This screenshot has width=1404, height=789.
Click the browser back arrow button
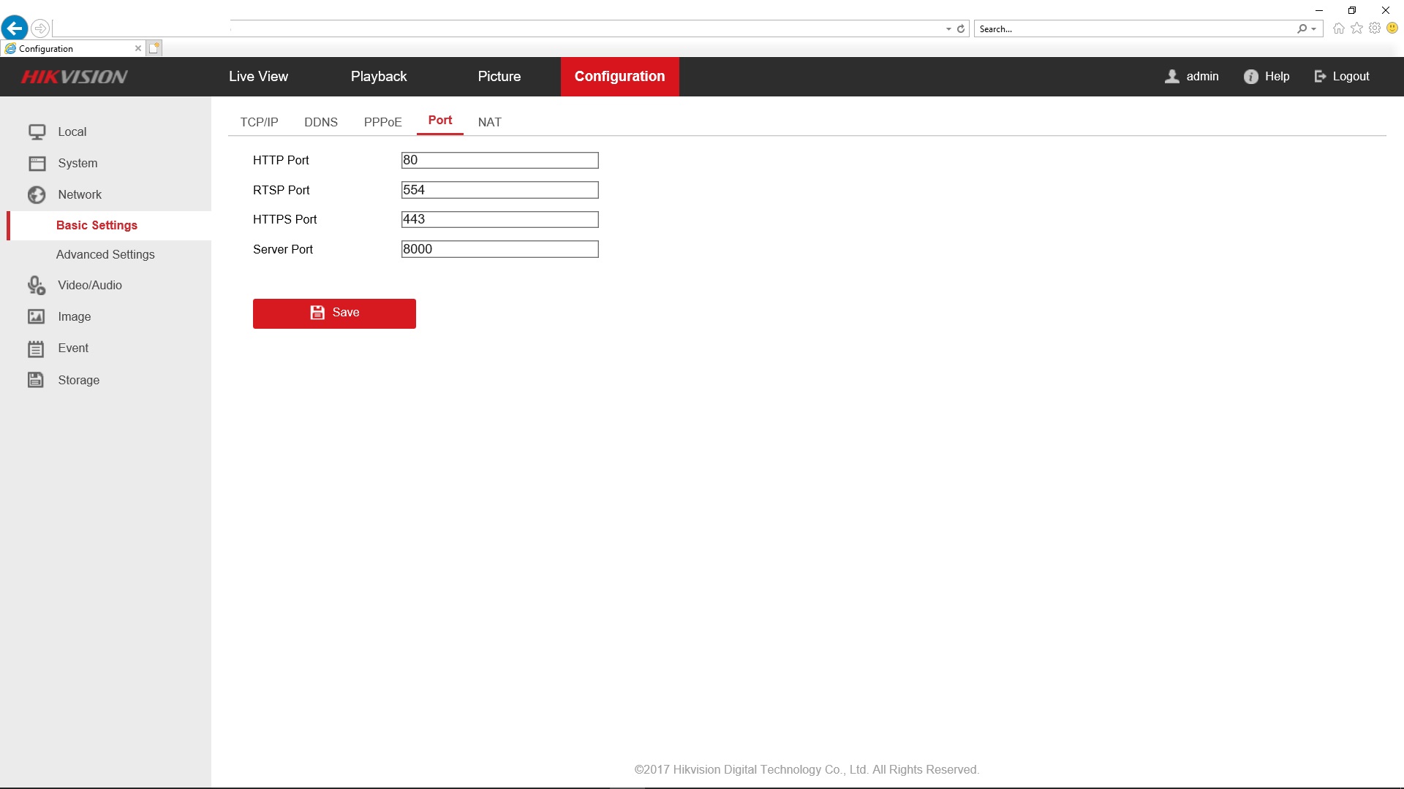pyautogui.click(x=15, y=28)
